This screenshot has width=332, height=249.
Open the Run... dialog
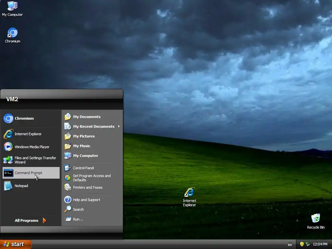point(92,219)
